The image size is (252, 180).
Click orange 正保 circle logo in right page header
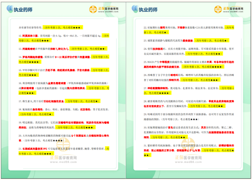218,9
